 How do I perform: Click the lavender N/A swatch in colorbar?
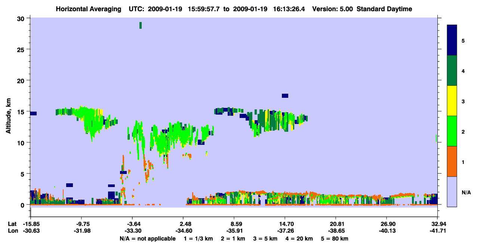[452, 192]
